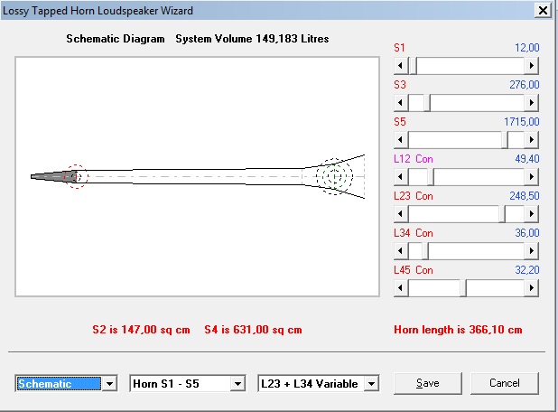Increase L34 with the right arrow
Image resolution: width=558 pixels, height=412 pixels.
[x=531, y=250]
